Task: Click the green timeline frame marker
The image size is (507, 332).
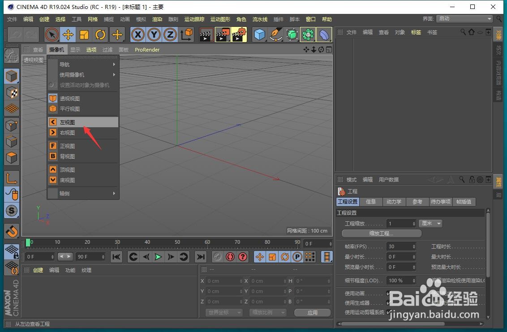Action: pyautogui.click(x=28, y=242)
